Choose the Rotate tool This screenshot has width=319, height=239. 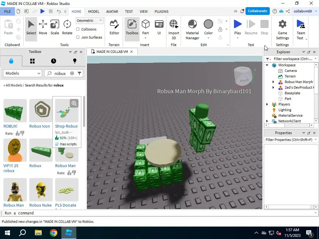(67, 27)
